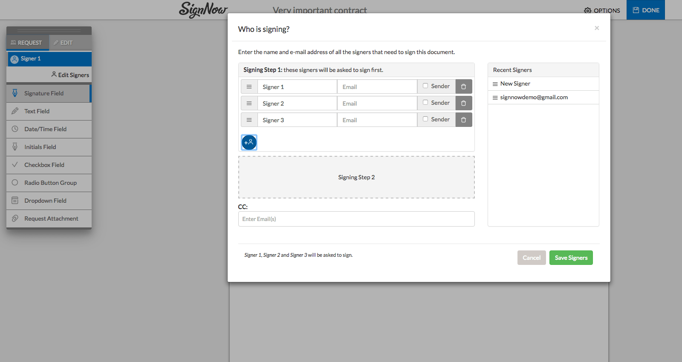Delete Signer 2 with trash icon

463,103
